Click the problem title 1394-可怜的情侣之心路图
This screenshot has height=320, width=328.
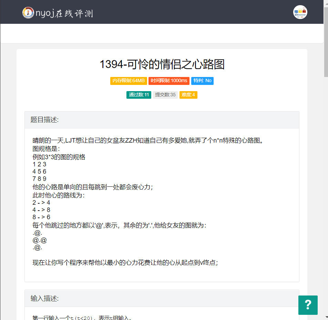162,64
